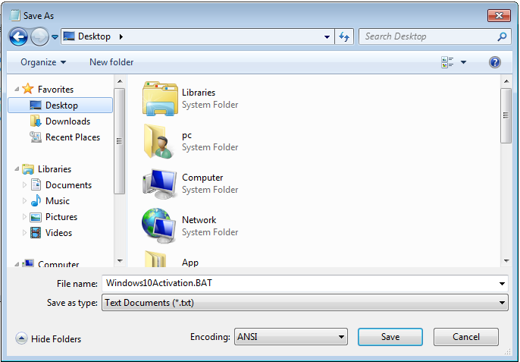520x362 pixels.
Task: Select the Network item name text
Action: [199, 220]
